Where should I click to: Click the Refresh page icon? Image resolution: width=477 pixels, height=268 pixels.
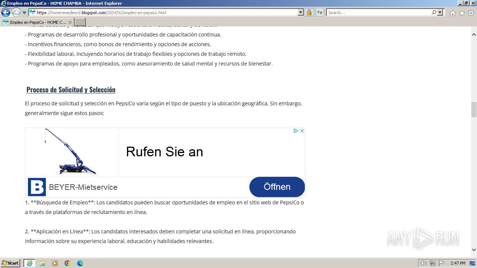[x=319, y=12]
